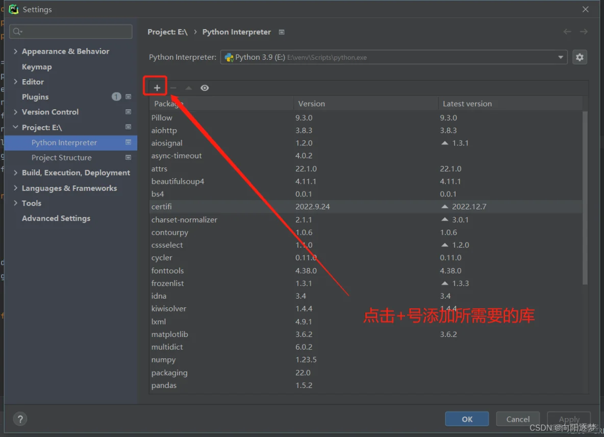
Task: Expand Appearance & Behavior section
Action: (x=15, y=51)
